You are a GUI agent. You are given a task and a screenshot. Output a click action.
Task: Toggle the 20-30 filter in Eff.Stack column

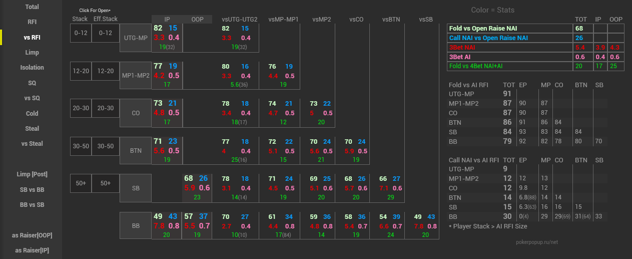(x=106, y=108)
